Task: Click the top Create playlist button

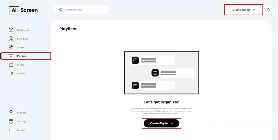Action: coord(244,10)
